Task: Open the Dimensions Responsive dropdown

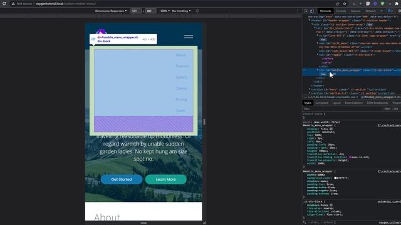Action: (111, 11)
